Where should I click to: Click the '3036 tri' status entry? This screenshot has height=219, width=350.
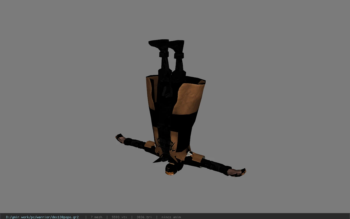[x=144, y=217]
